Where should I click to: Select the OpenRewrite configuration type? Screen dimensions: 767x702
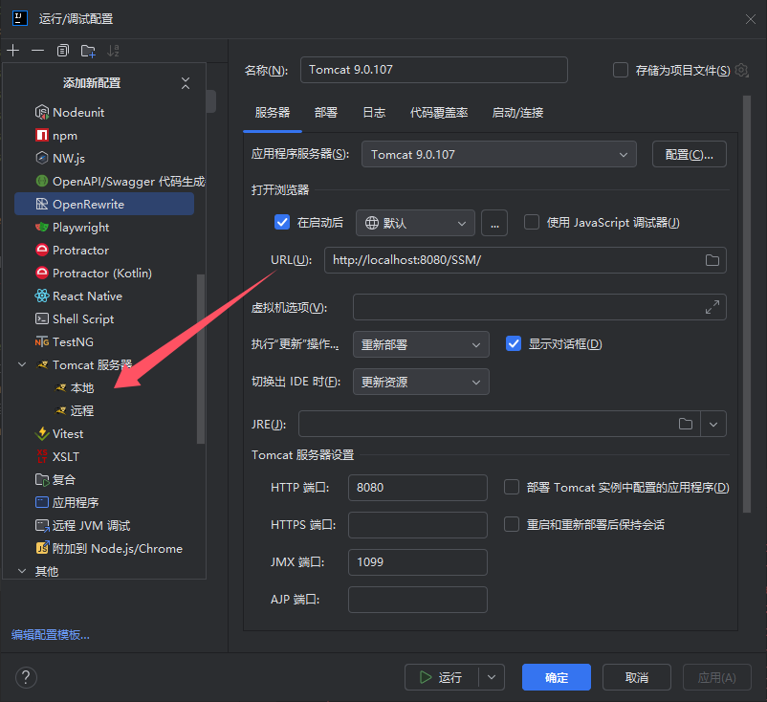point(104,204)
